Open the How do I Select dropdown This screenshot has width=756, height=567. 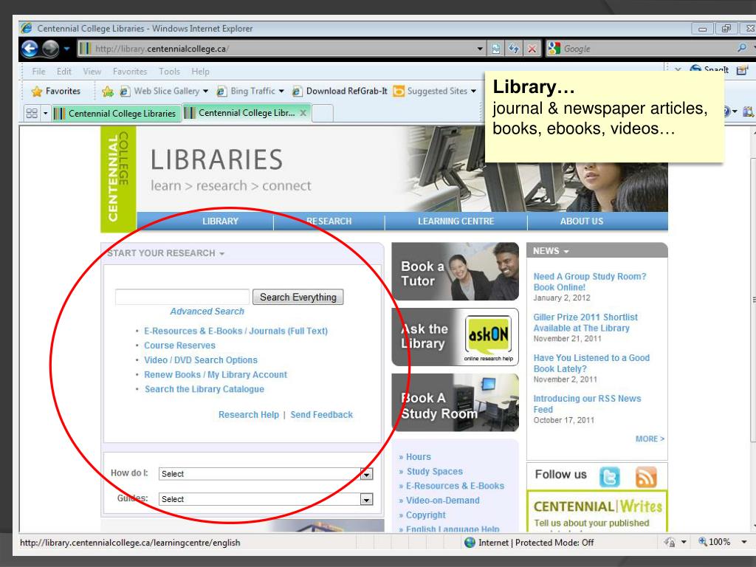click(366, 474)
